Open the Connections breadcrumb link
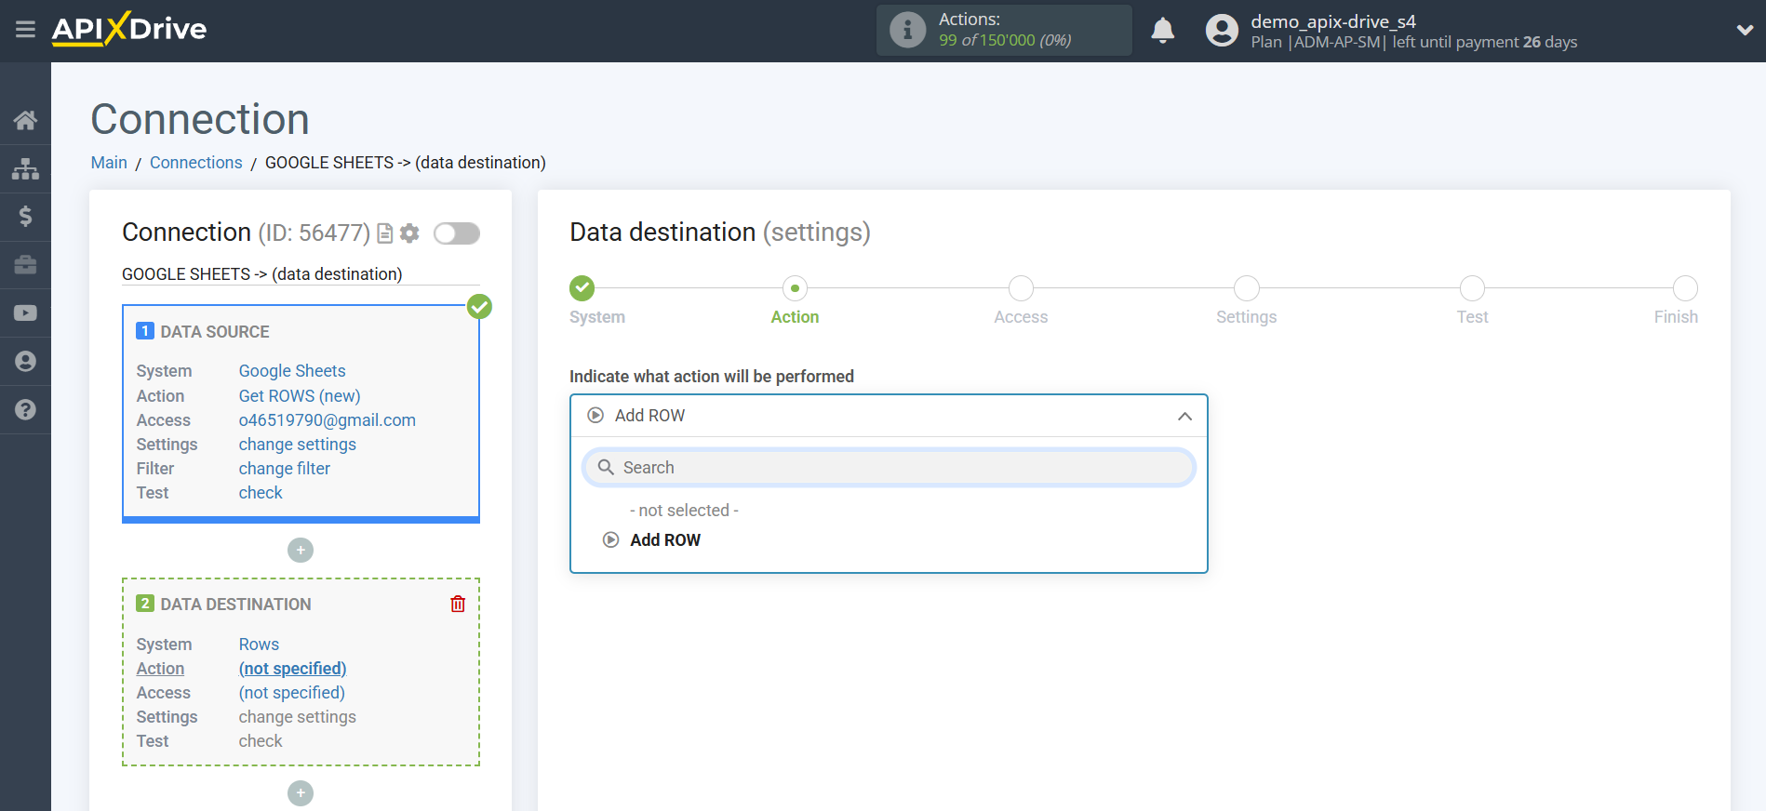Image resolution: width=1766 pixels, height=811 pixels. [195, 163]
